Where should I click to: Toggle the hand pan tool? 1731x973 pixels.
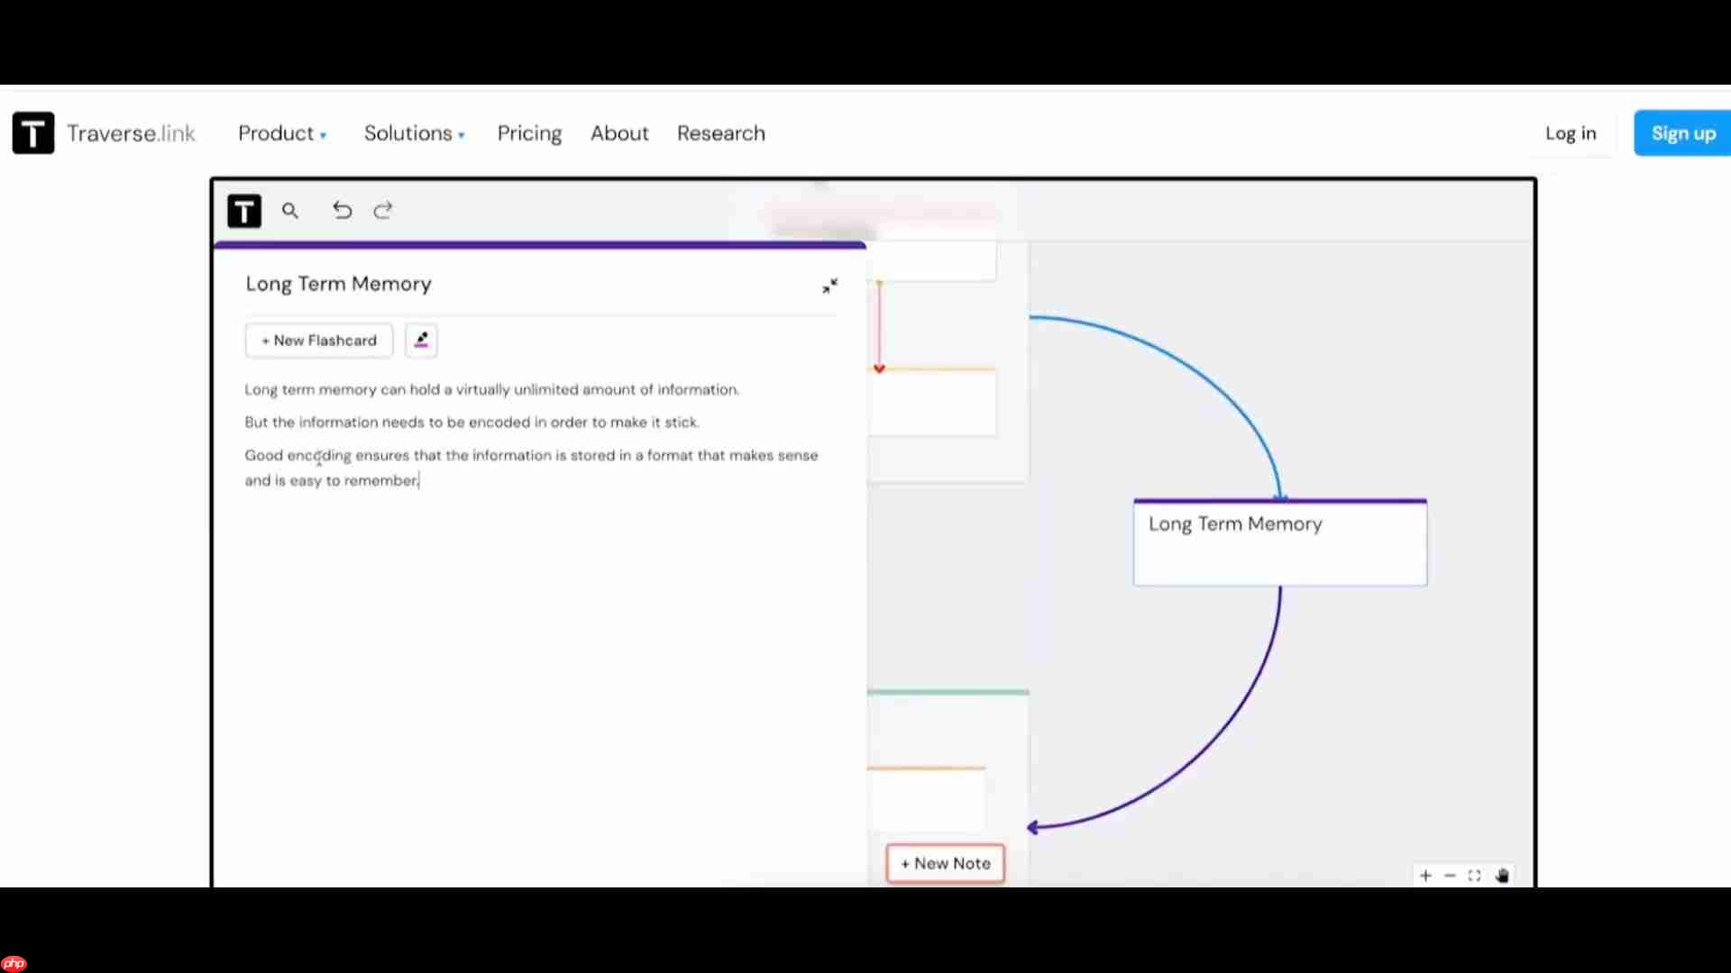[1502, 876]
